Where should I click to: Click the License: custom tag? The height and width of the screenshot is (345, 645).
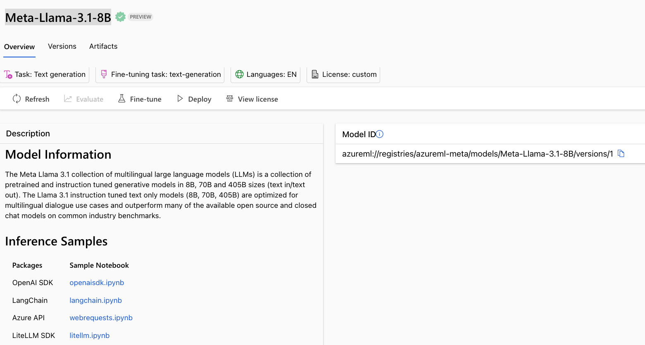(343, 74)
